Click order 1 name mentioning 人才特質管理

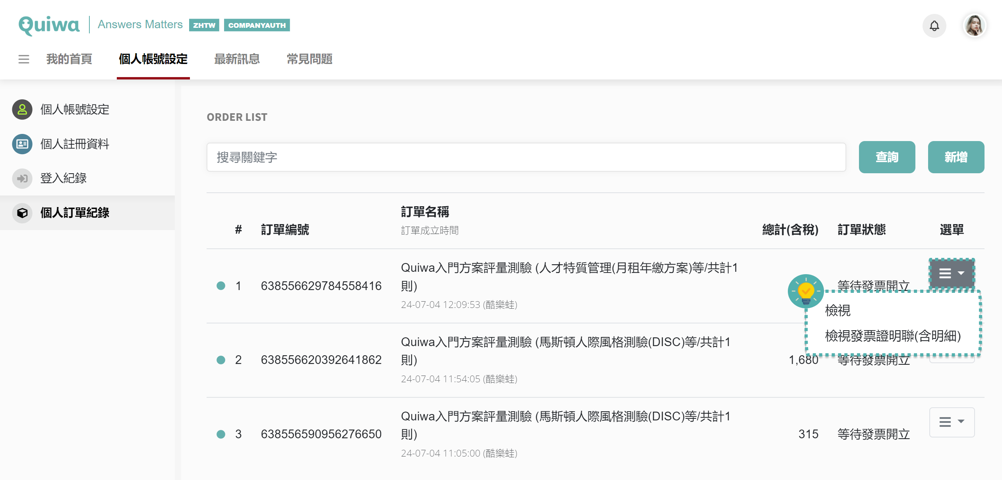[x=569, y=277]
